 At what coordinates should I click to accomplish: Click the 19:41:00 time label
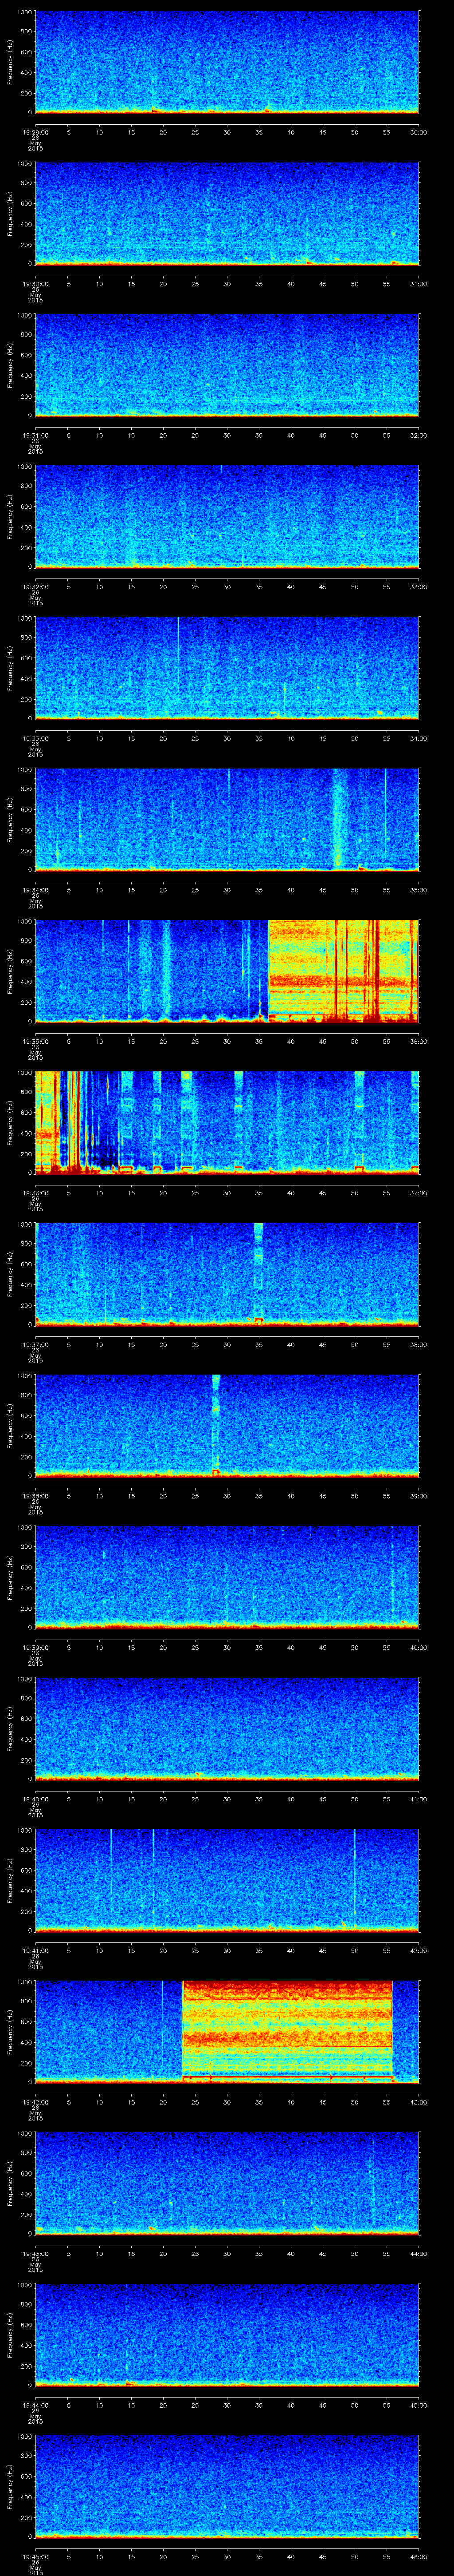click(x=35, y=1950)
